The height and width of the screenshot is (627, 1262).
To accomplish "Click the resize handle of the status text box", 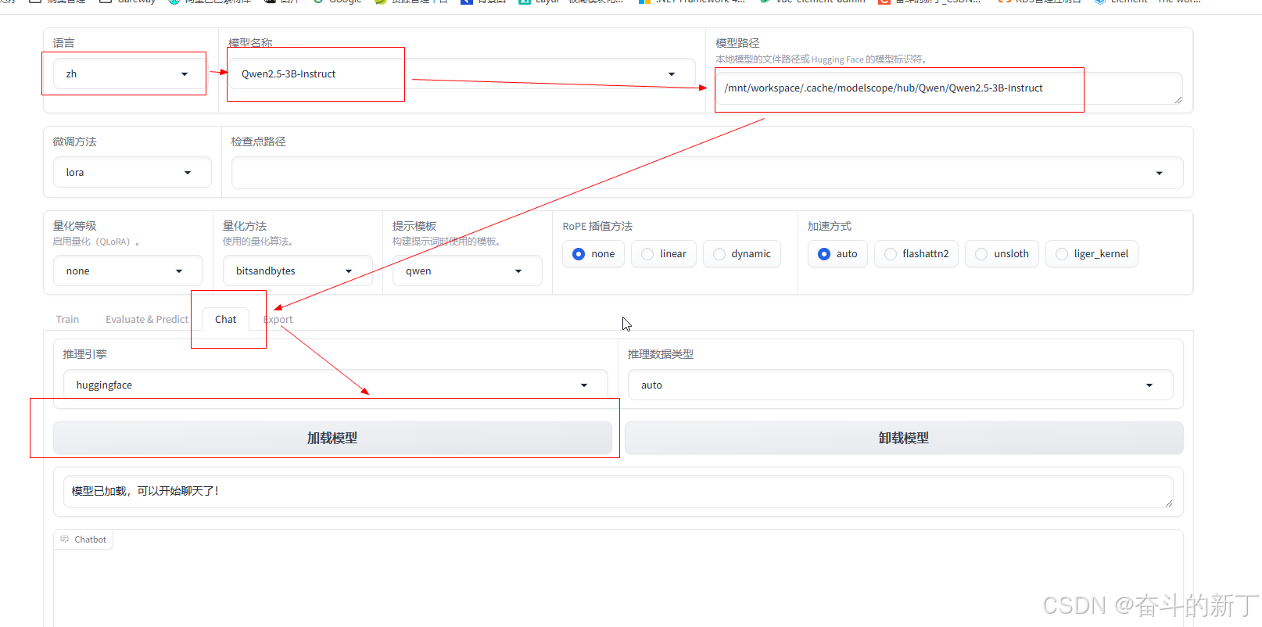I will (1169, 503).
